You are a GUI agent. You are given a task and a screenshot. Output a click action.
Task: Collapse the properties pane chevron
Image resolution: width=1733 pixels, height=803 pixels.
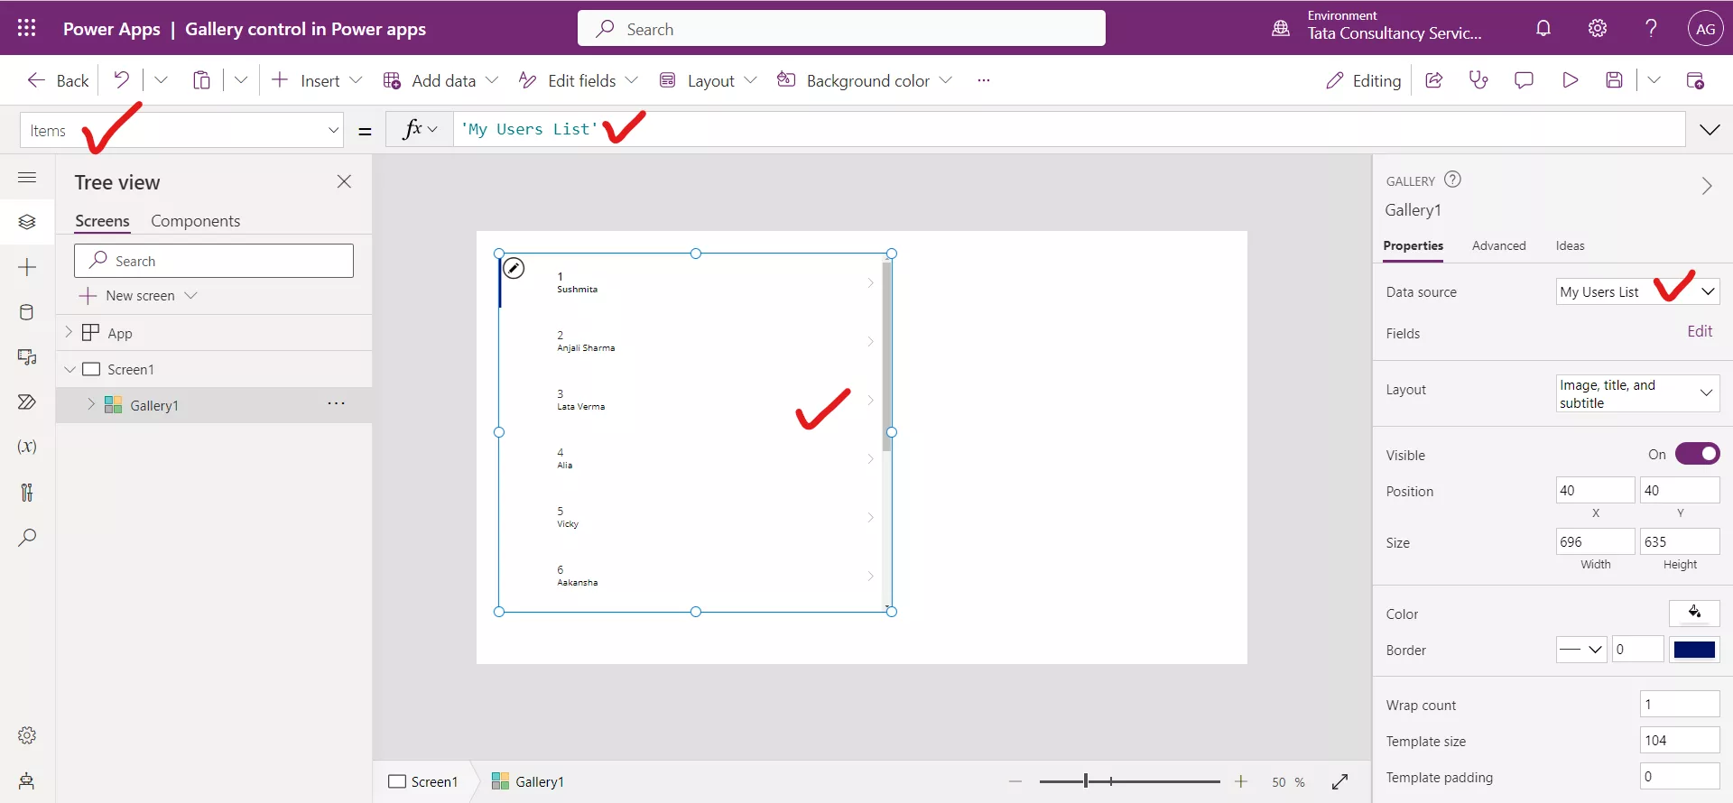pyautogui.click(x=1706, y=186)
